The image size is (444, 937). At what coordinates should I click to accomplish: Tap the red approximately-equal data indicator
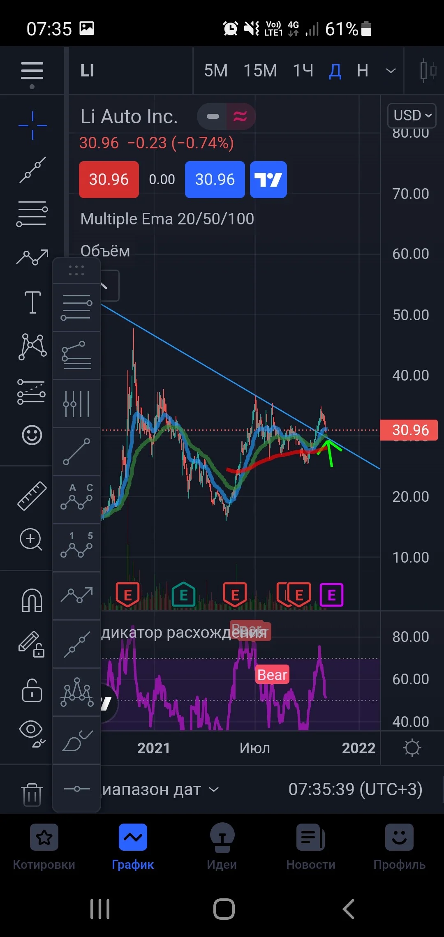(x=240, y=116)
